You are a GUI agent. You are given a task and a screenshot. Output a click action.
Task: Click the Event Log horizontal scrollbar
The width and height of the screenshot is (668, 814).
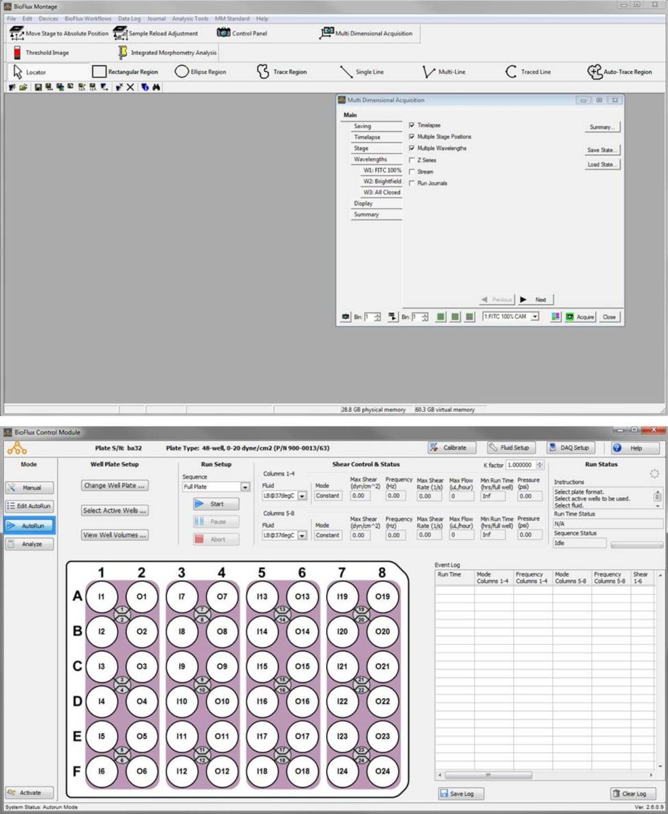[x=545, y=775]
